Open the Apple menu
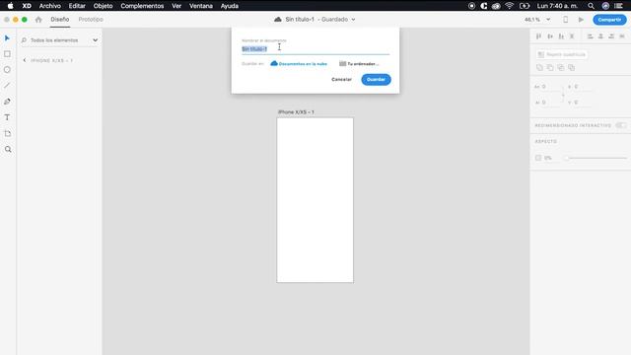This screenshot has height=355, width=631. coord(11,6)
